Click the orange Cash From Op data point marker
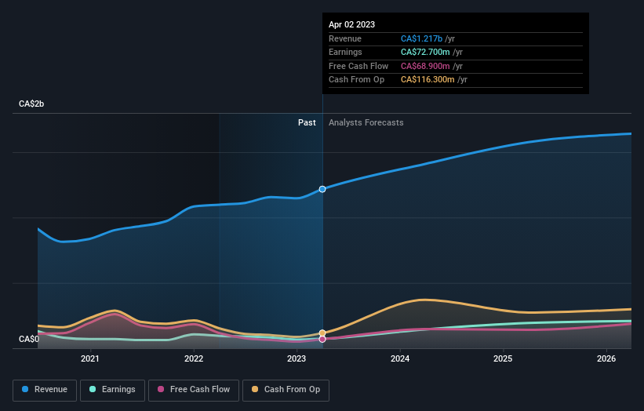The height and width of the screenshot is (411, 644). pos(322,333)
